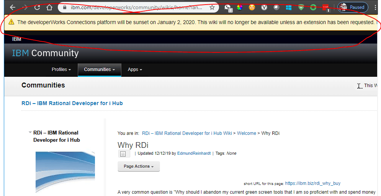Open the browser home page
The image size is (381, 196).
(x=49, y=7)
